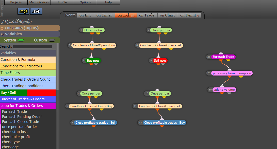277x149 pixels.
Task: Open the Help menu
Action: [108, 2]
